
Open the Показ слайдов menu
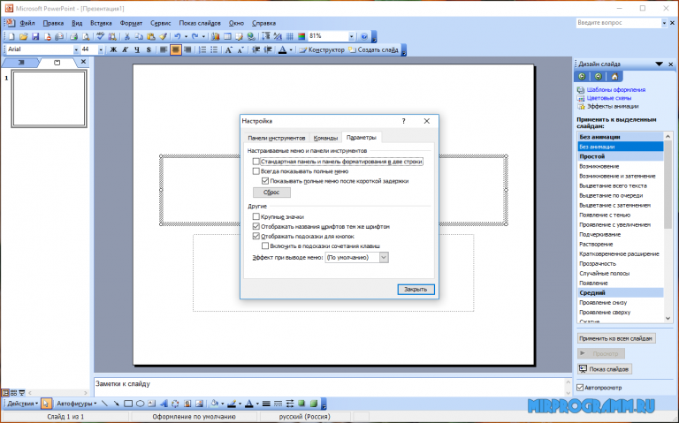tap(200, 23)
